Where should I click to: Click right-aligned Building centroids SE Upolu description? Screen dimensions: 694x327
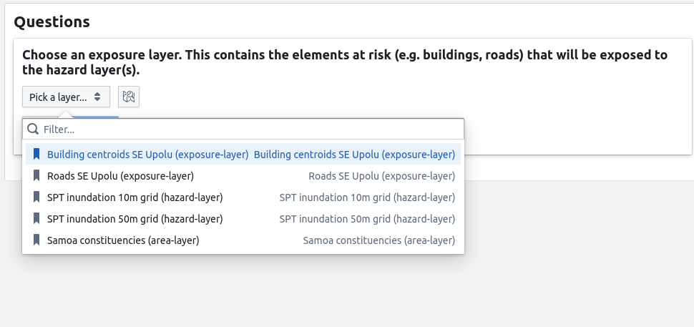(x=355, y=155)
